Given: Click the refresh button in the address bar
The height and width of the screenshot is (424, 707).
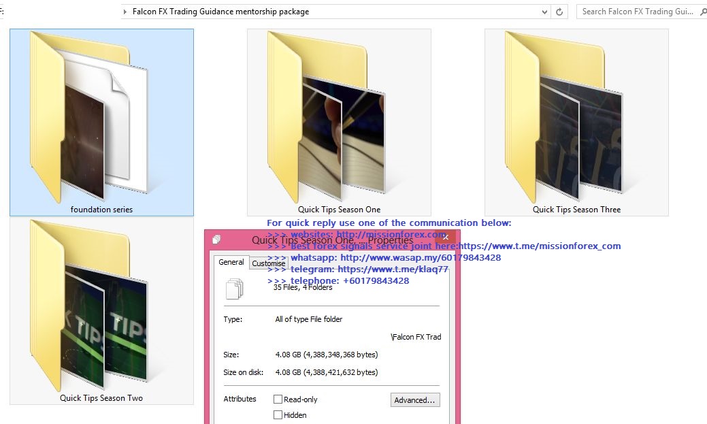Looking at the screenshot, I should pos(559,12).
